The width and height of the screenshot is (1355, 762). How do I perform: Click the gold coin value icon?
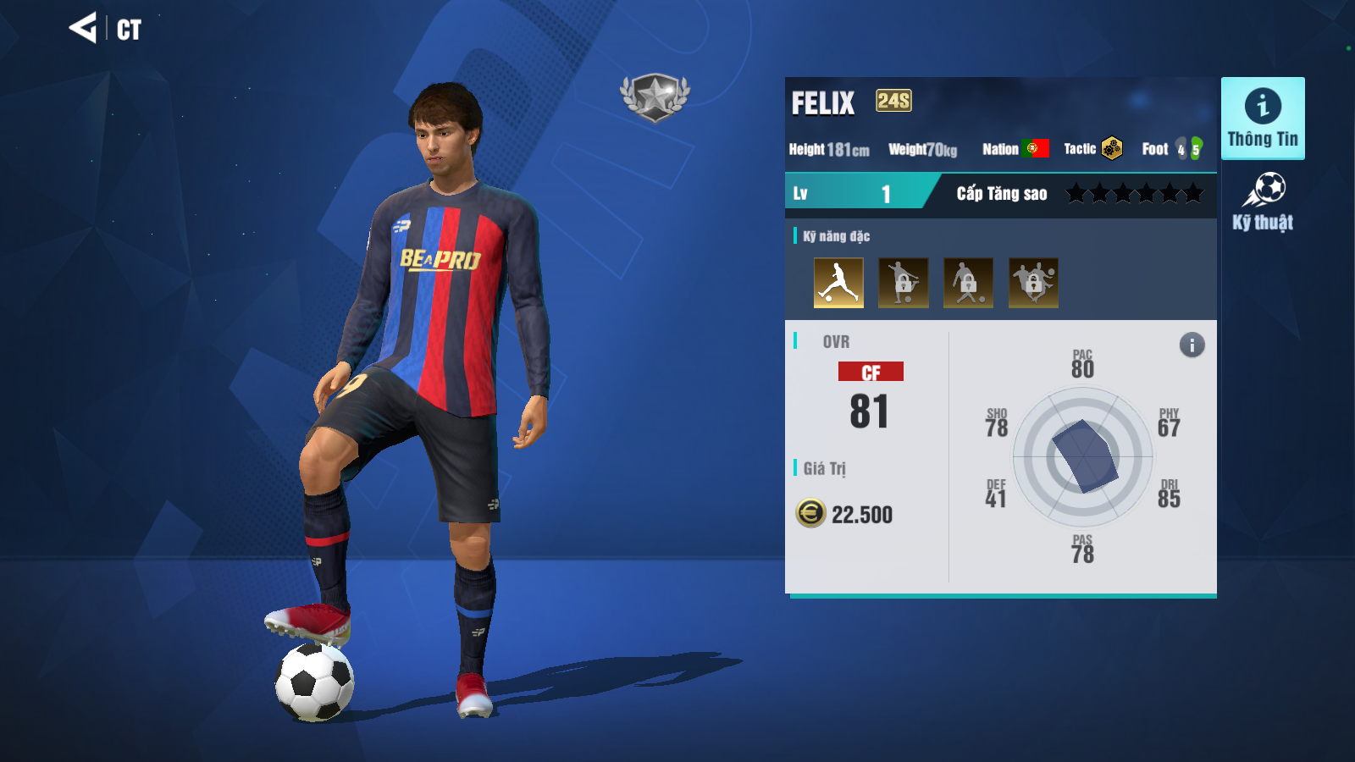[x=810, y=513]
